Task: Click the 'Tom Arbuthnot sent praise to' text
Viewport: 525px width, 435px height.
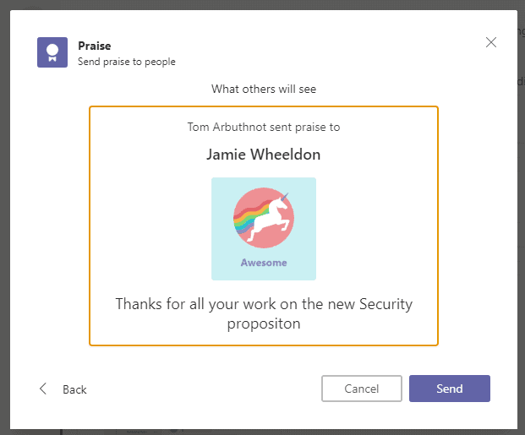Action: click(264, 128)
